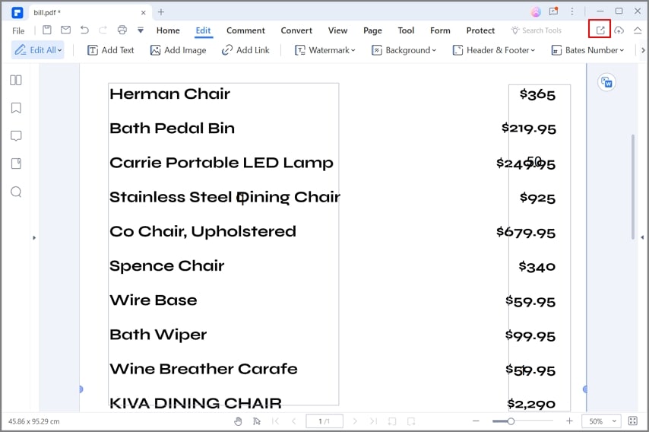Image resolution: width=649 pixels, height=432 pixels.
Task: Switch to the Page tab
Action: [x=372, y=30]
